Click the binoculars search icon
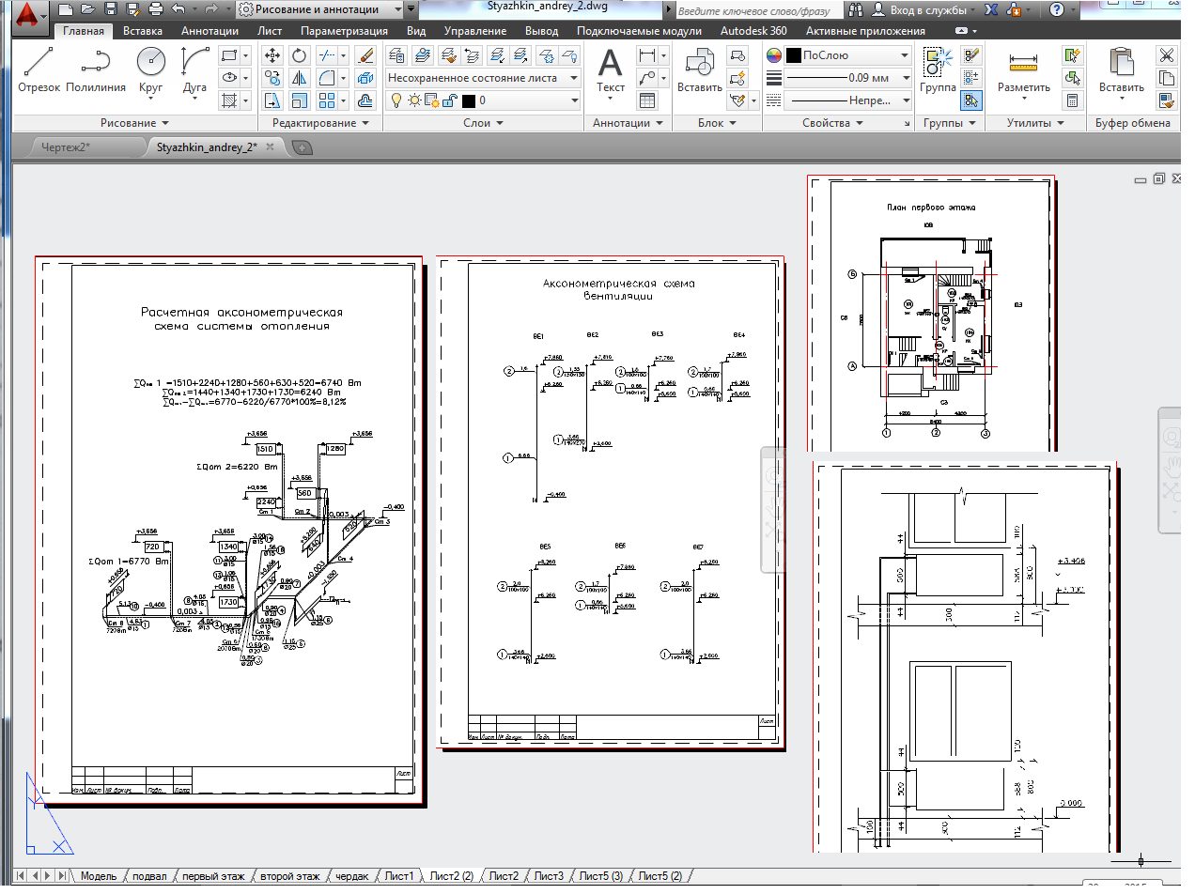The width and height of the screenshot is (1195, 894). point(856,9)
